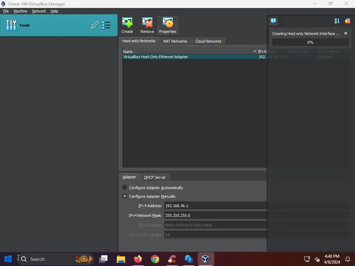Open the clock showing 4:48 PM
Screen dimensions: 355x266
[x=332, y=259]
